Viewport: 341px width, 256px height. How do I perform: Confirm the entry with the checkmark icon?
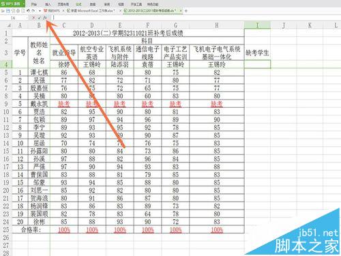[x=40, y=18]
